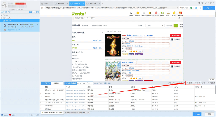Viewport: 216px width, 117px height.
Task: Click the 保存 save button
Action: point(210,114)
